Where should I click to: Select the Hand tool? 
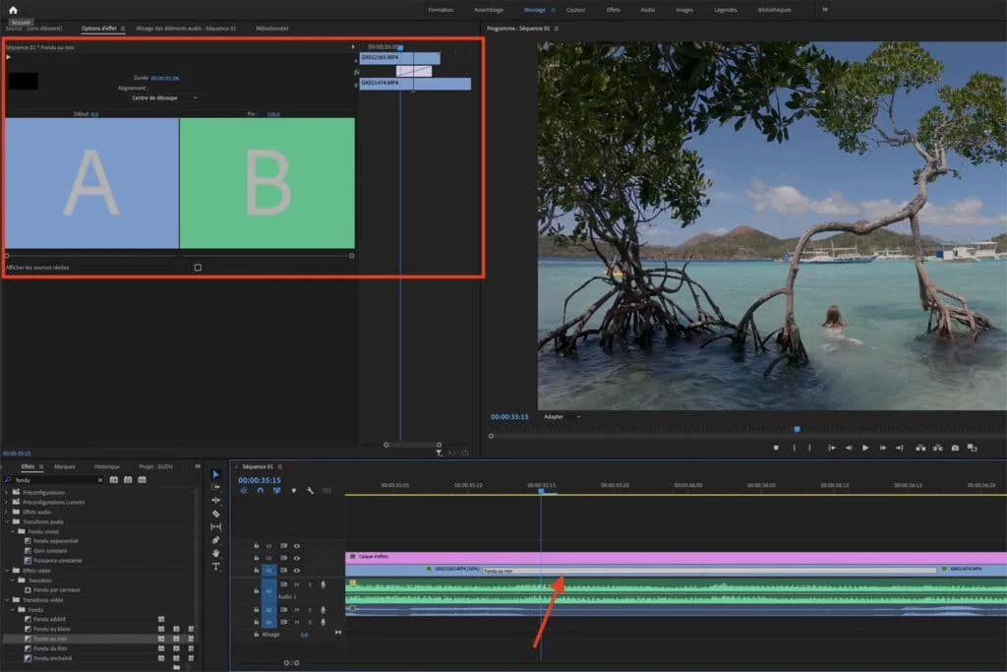(215, 553)
